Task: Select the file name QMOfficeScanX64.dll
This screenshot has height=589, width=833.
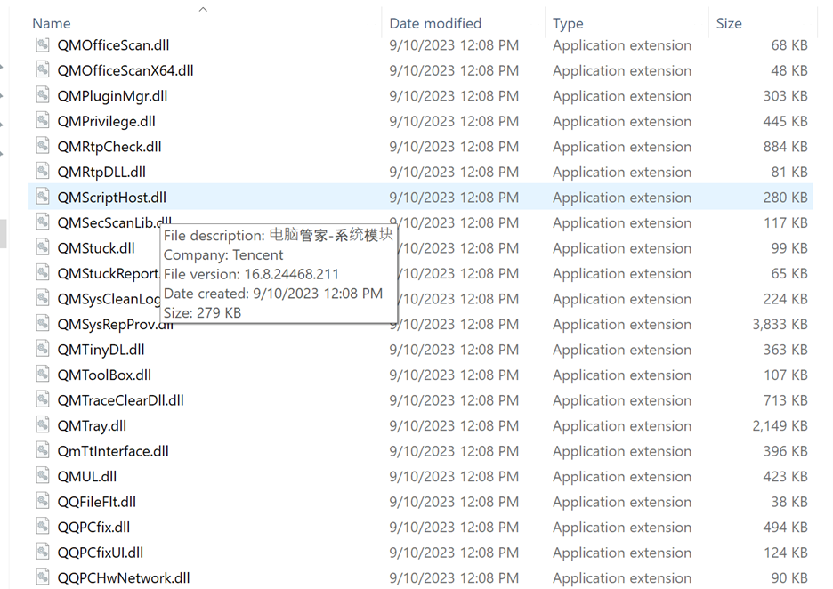Action: tap(125, 70)
